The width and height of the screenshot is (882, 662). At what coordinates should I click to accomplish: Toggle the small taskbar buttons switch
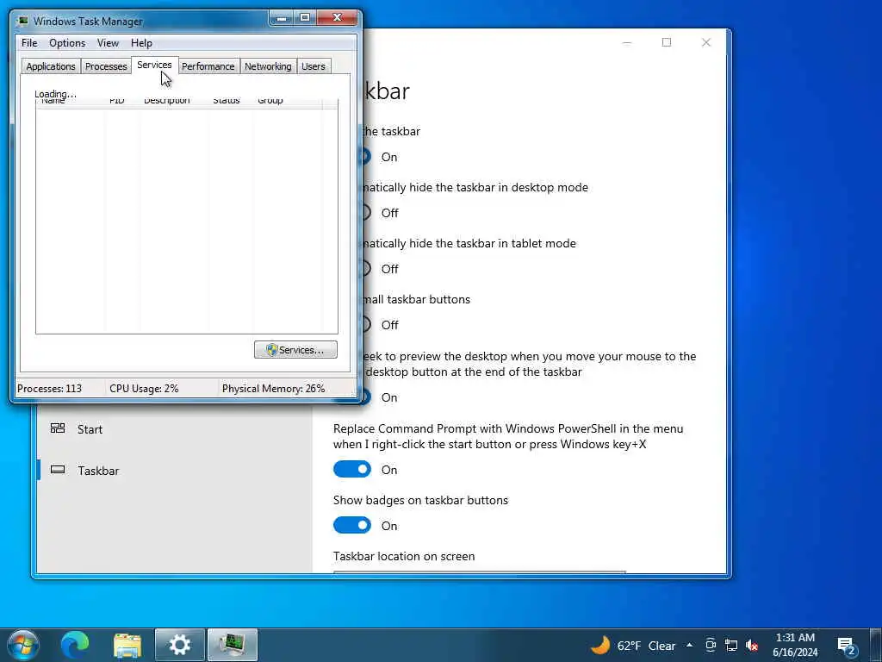tap(365, 325)
